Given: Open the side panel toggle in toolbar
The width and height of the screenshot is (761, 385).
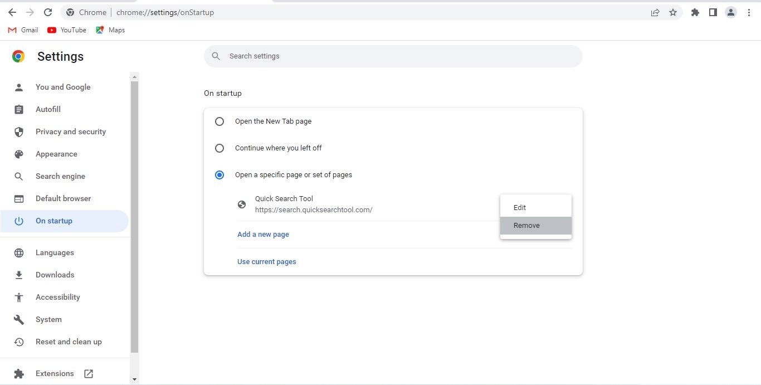Looking at the screenshot, I should (x=713, y=12).
